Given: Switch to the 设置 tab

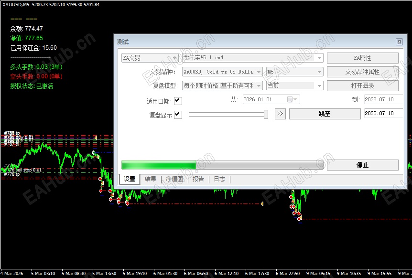Looking at the screenshot, I should point(129,179).
